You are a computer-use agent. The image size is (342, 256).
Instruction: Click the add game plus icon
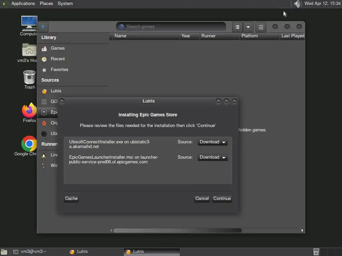coord(43,27)
